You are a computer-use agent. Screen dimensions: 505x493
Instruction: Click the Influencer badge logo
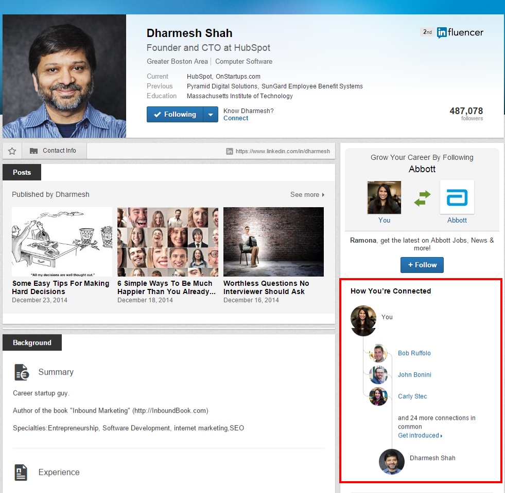coord(460,32)
